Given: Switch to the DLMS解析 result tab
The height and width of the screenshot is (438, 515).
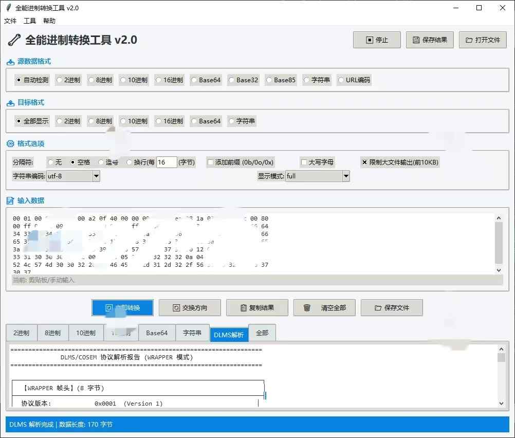Looking at the screenshot, I should coord(229,335).
